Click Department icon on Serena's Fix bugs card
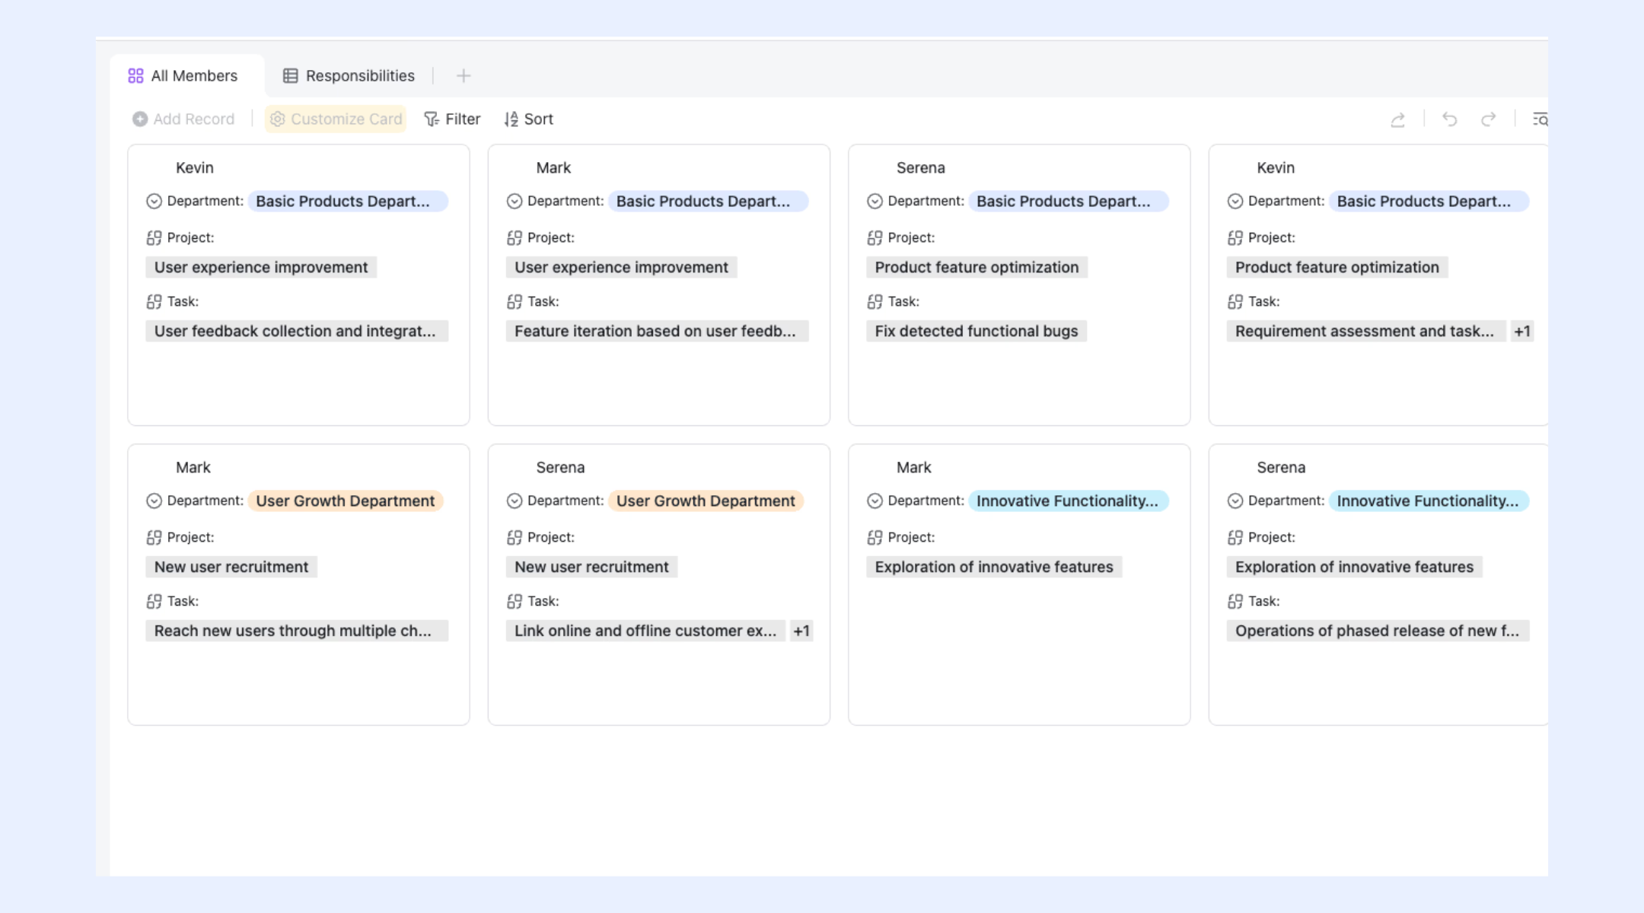Image resolution: width=1644 pixels, height=913 pixels. (x=875, y=202)
